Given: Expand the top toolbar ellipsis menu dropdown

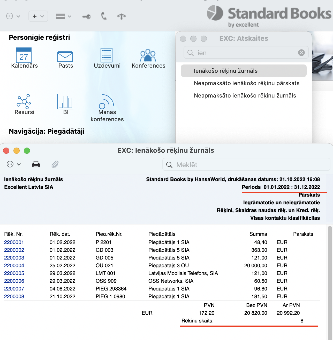Looking at the screenshot, I should 13,17.
